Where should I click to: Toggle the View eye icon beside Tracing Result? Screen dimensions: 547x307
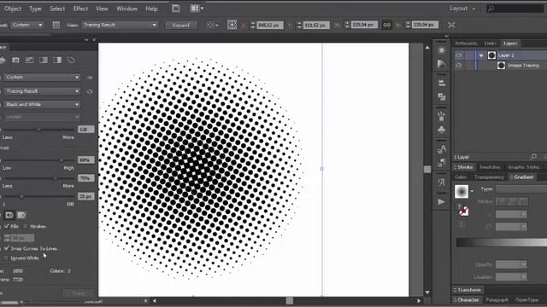click(90, 91)
